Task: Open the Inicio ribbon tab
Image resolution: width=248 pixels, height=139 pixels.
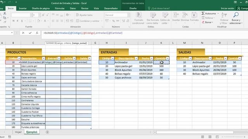Action: pos(11,8)
